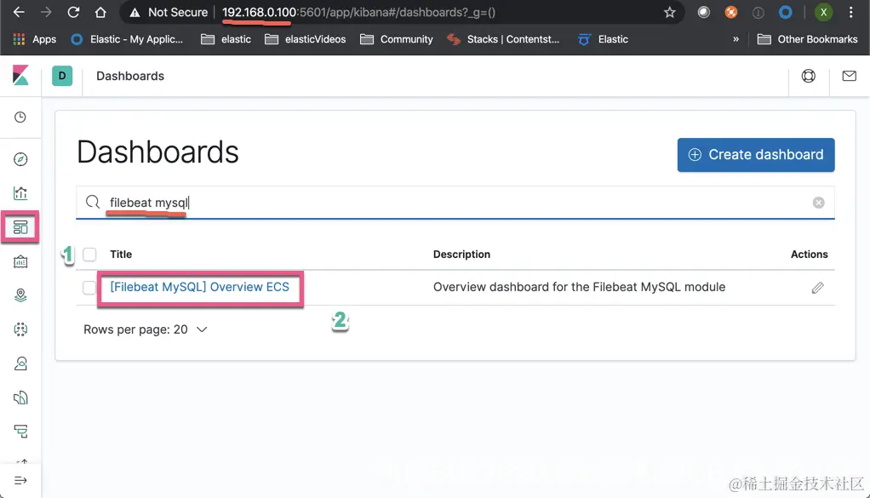
Task: Open the Chrome profile avatar X
Action: [x=823, y=12]
